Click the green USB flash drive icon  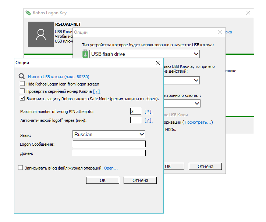pos(85,54)
